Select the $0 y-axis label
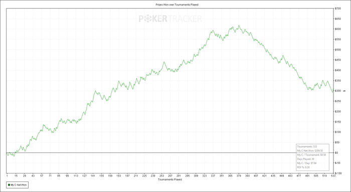This screenshot has width=351, height=192. pyautogui.click(x=337, y=152)
